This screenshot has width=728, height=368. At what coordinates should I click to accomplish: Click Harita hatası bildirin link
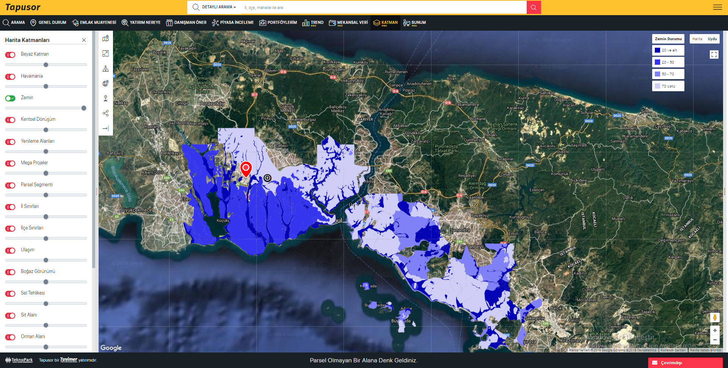706,350
